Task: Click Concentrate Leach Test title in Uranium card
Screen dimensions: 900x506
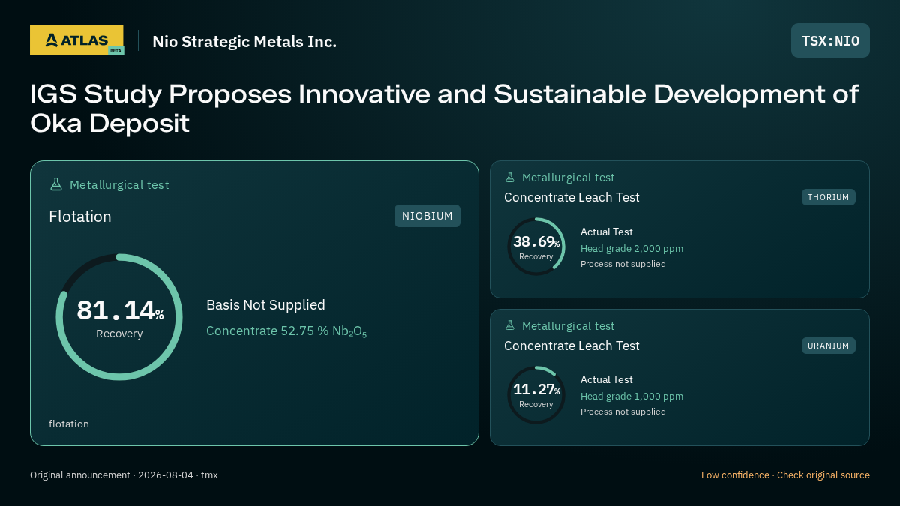Action: click(x=571, y=346)
